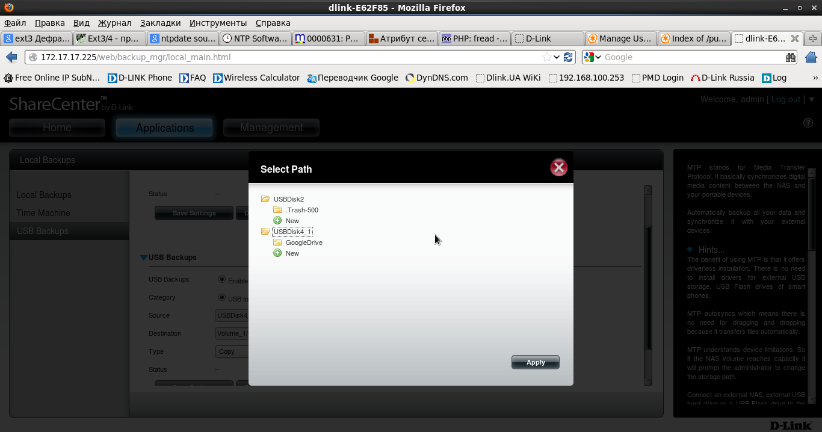The image size is (822, 432).
Task: Switch to the Index of /pu... tab
Action: coord(693,39)
